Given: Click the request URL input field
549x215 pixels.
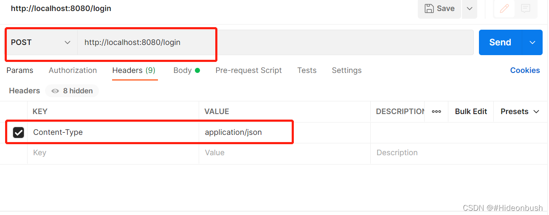Looking at the screenshot, I should click(x=276, y=42).
